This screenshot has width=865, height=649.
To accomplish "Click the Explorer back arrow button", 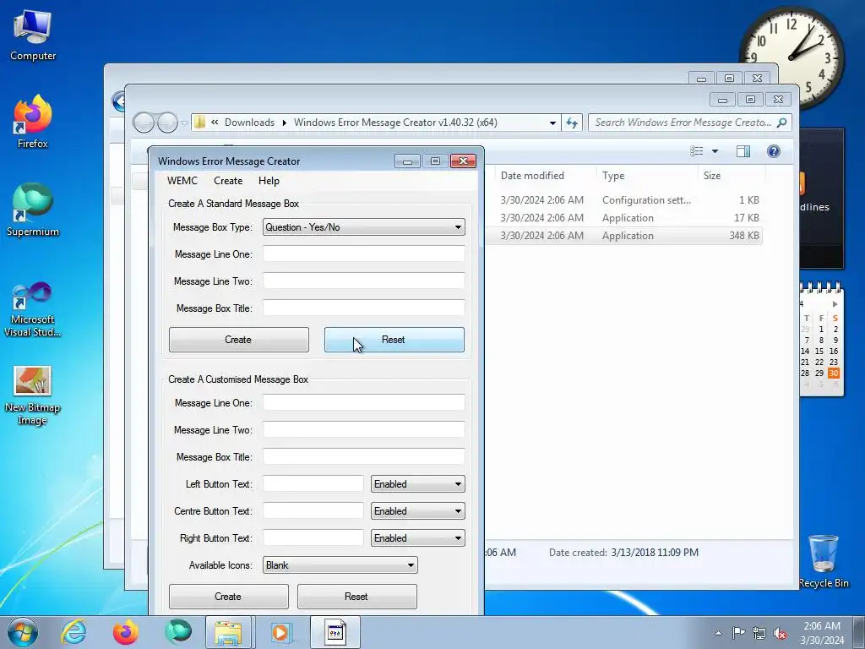I will [x=144, y=123].
